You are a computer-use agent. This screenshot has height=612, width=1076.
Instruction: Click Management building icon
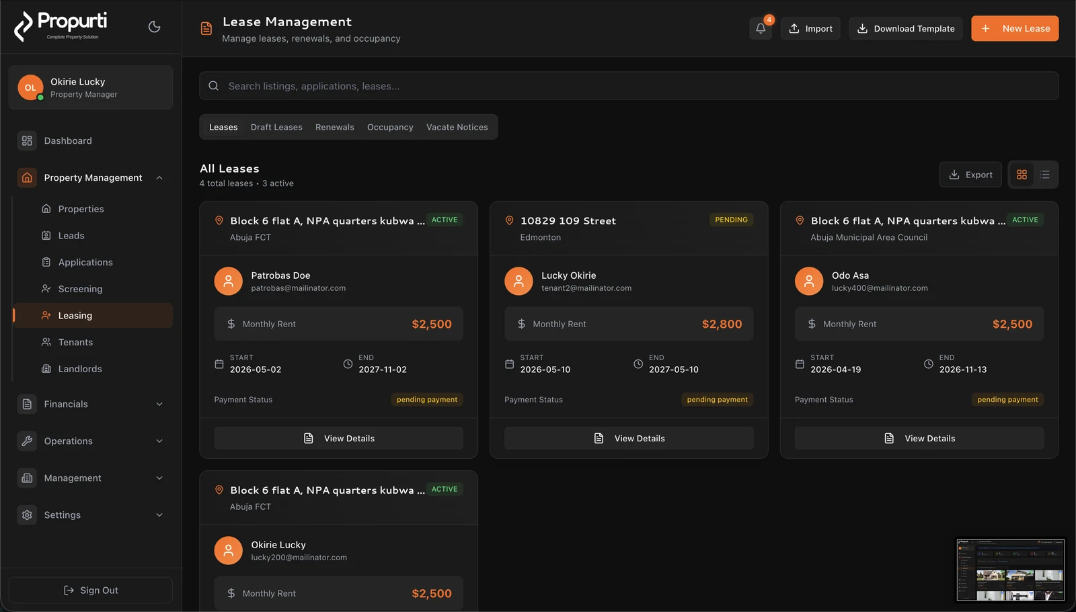coord(27,478)
